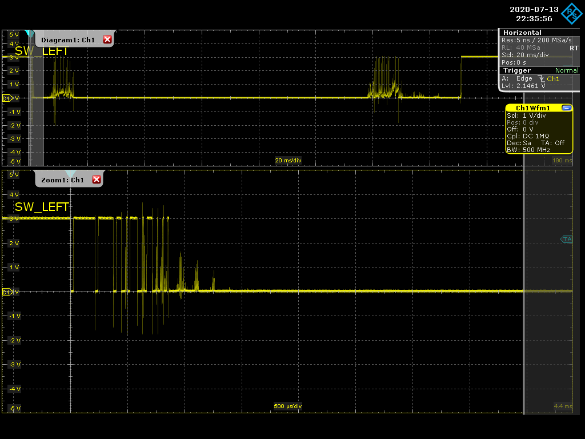585x439 pixels.
Task: Open the Trigger settings header
Action: click(516, 70)
